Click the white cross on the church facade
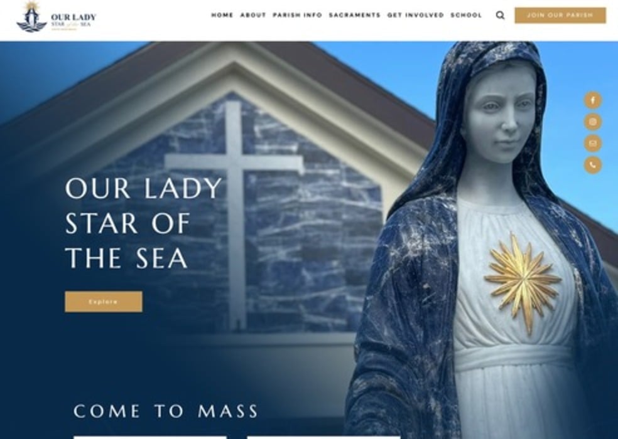 [x=235, y=216]
